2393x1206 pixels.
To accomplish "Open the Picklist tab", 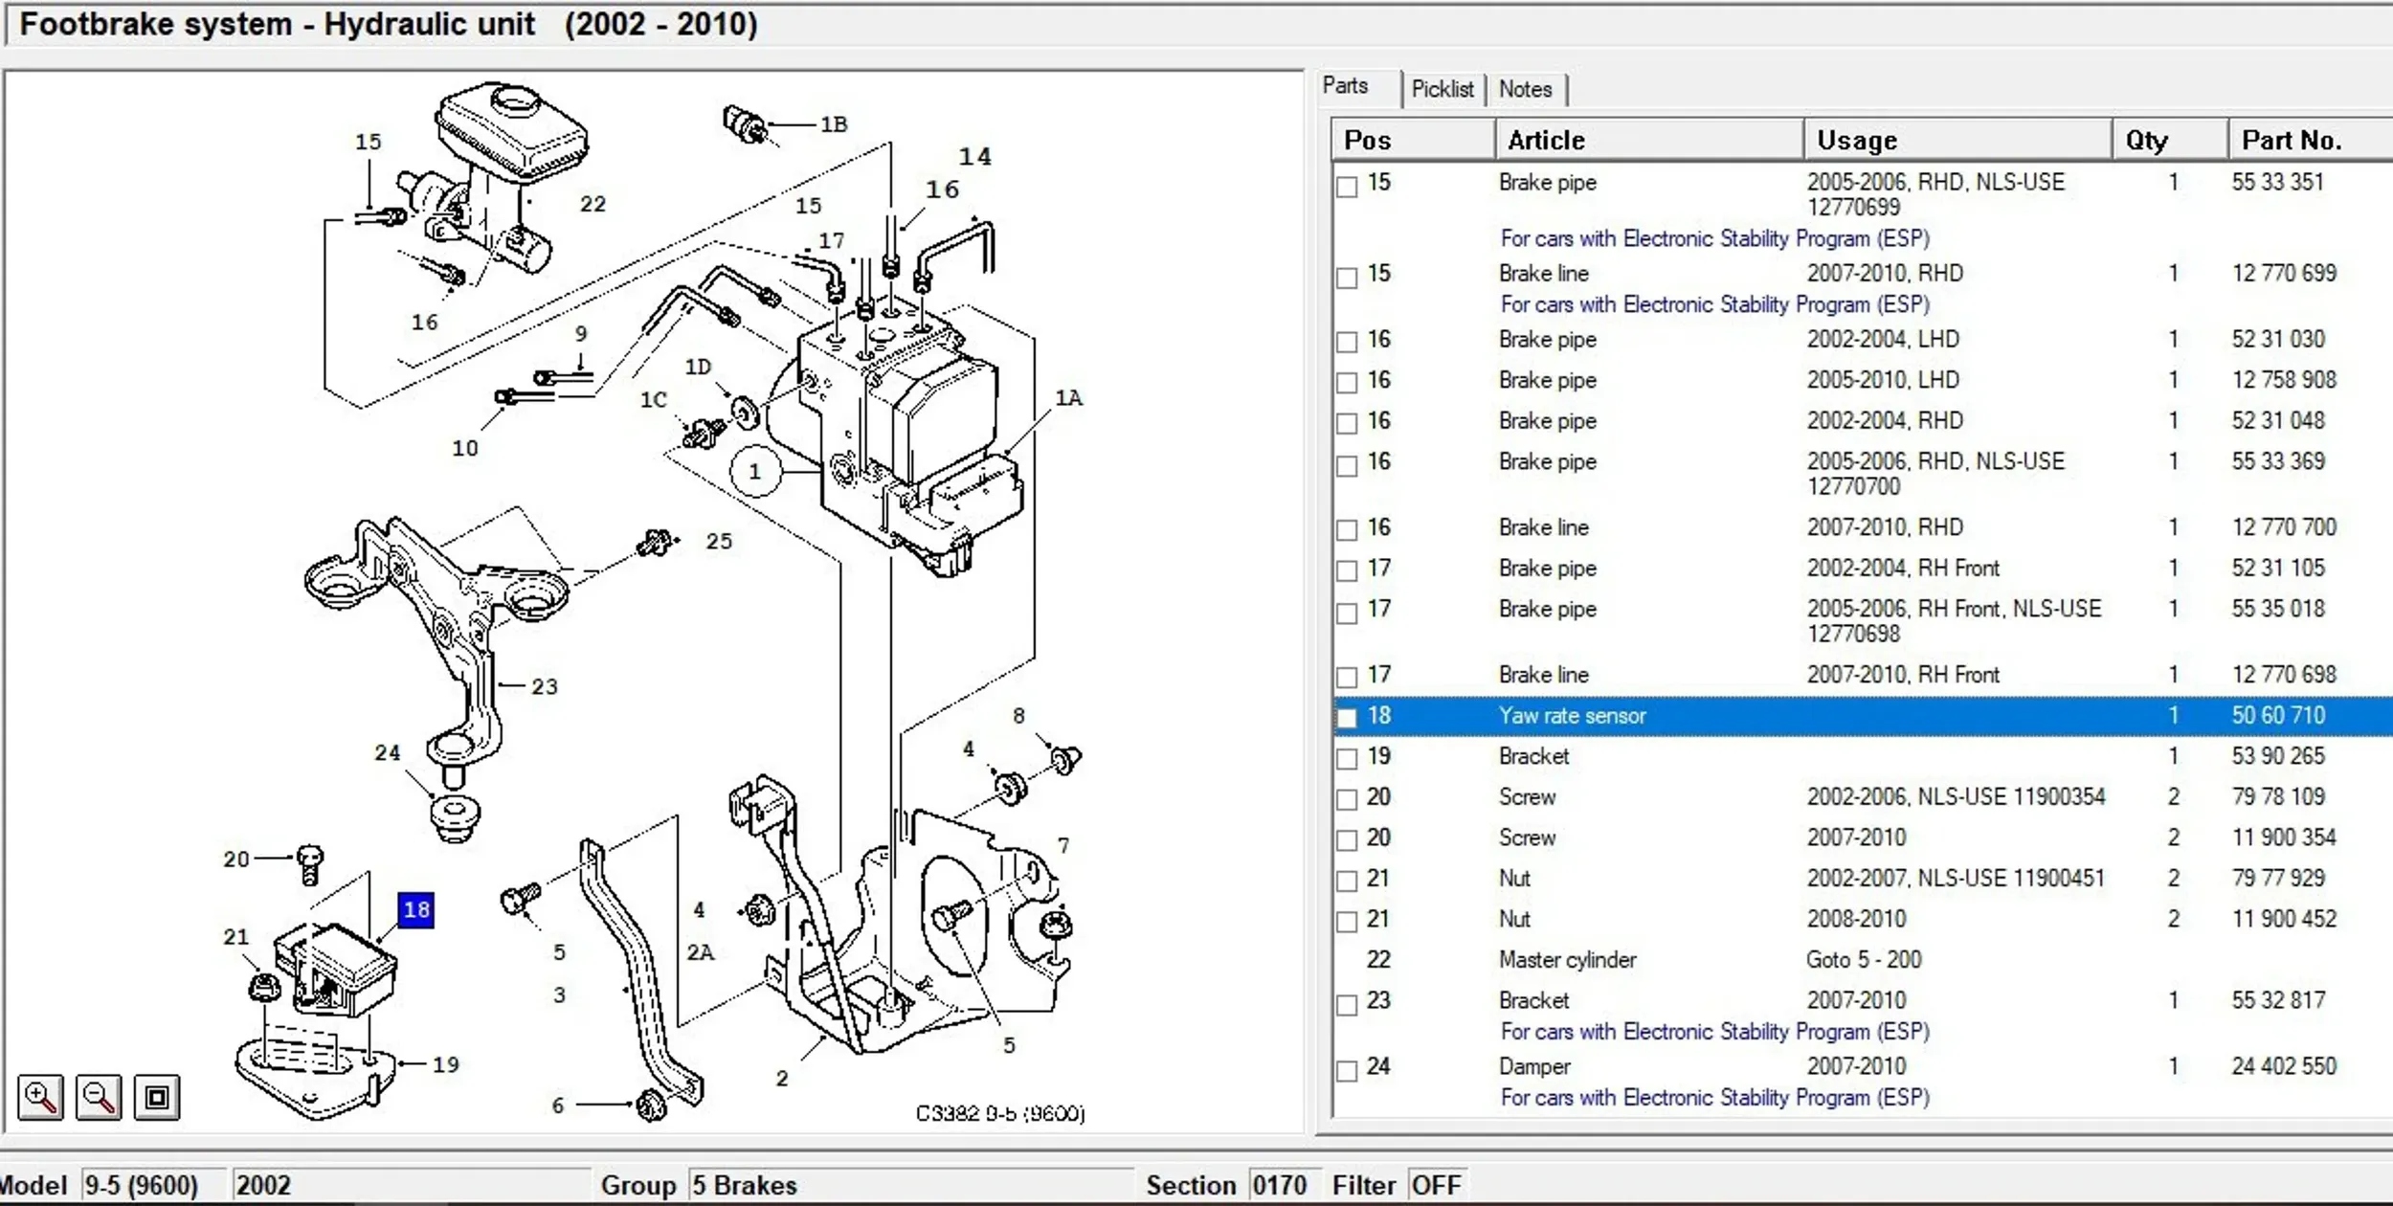I will pyautogui.click(x=1443, y=89).
